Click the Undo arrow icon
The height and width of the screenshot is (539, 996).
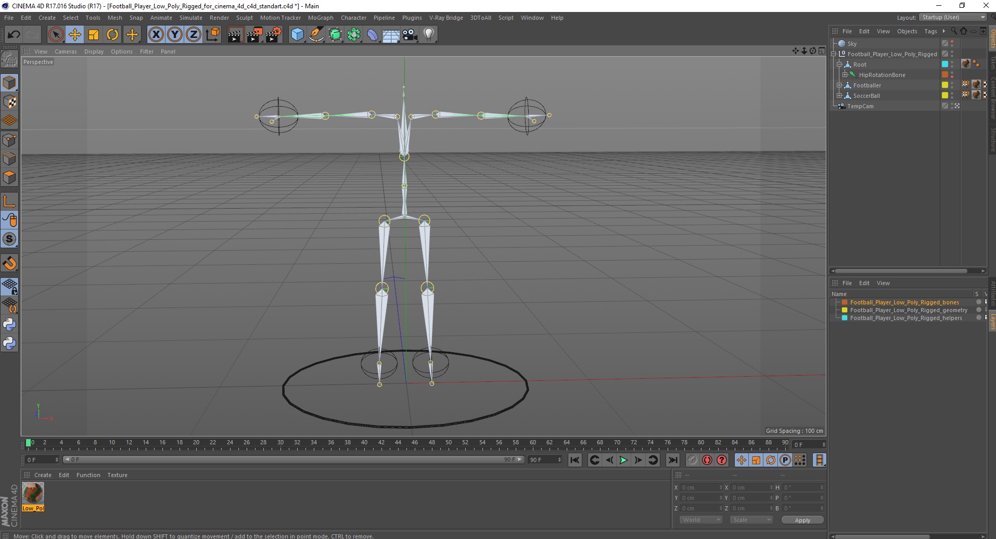[14, 35]
